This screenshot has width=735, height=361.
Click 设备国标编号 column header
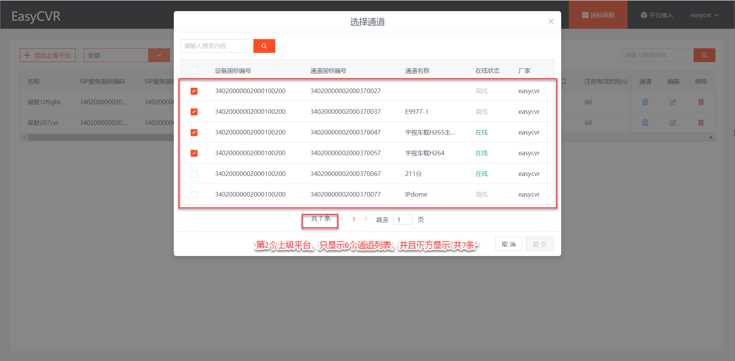[233, 71]
